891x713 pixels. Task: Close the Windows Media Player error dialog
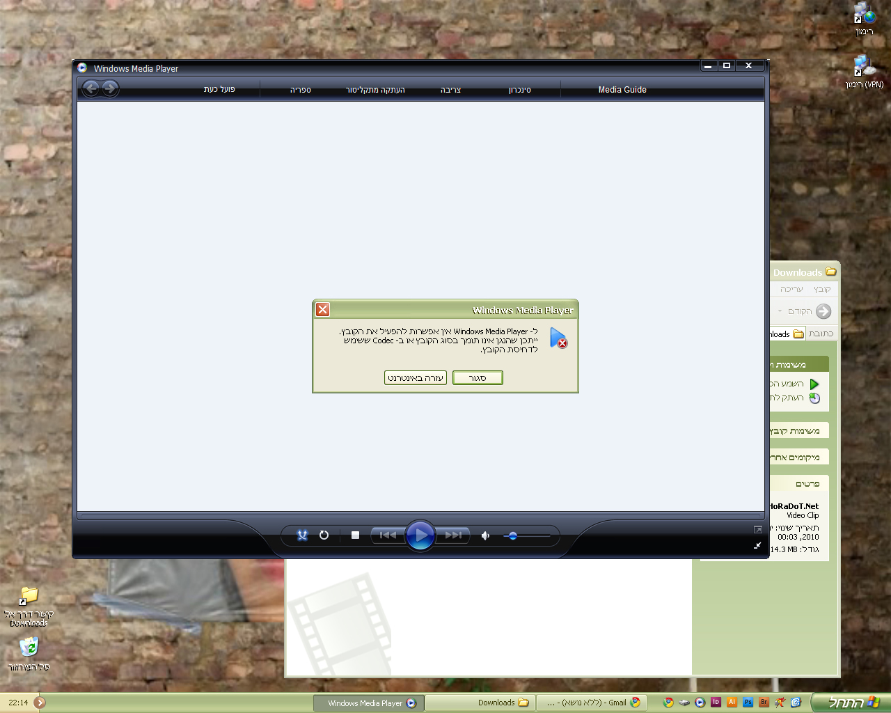(323, 310)
